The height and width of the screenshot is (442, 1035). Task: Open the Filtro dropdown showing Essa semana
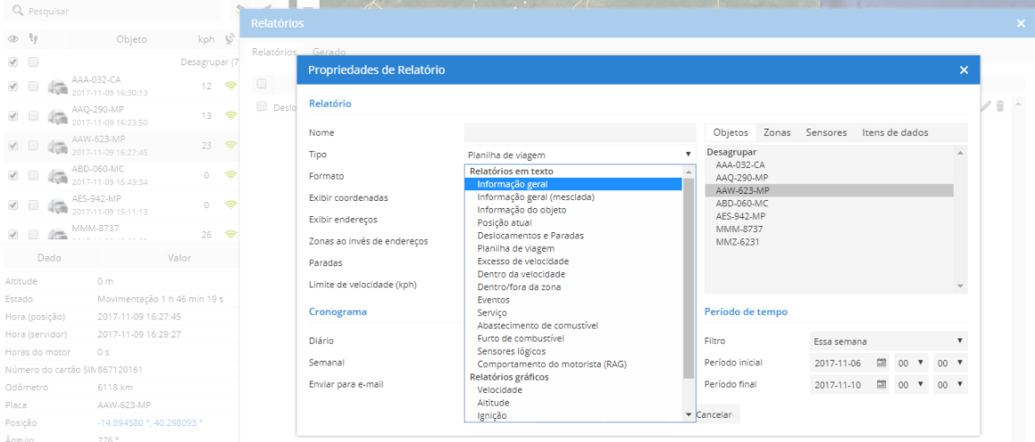point(889,341)
